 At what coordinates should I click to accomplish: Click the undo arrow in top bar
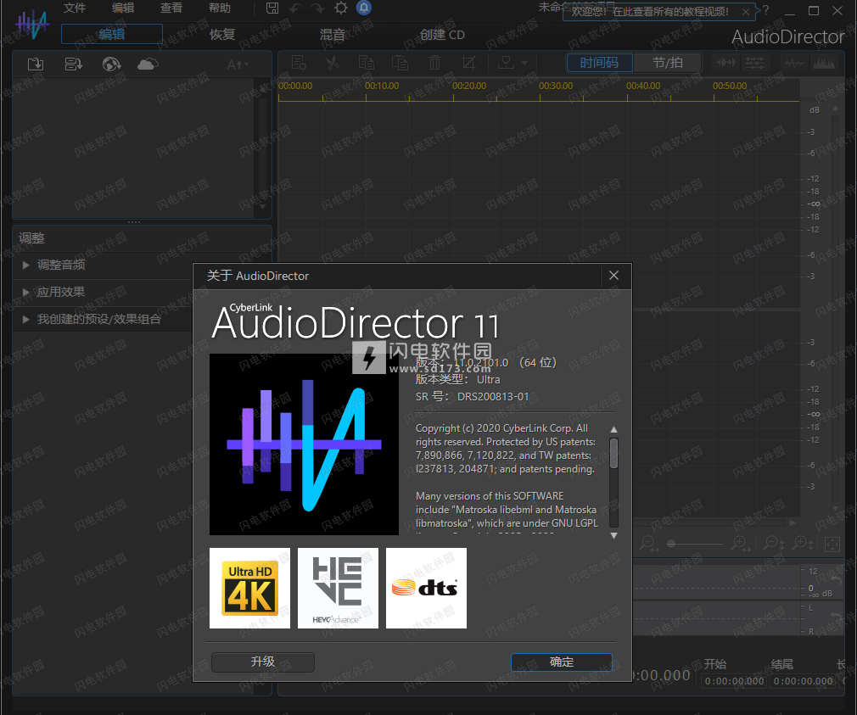tap(295, 8)
